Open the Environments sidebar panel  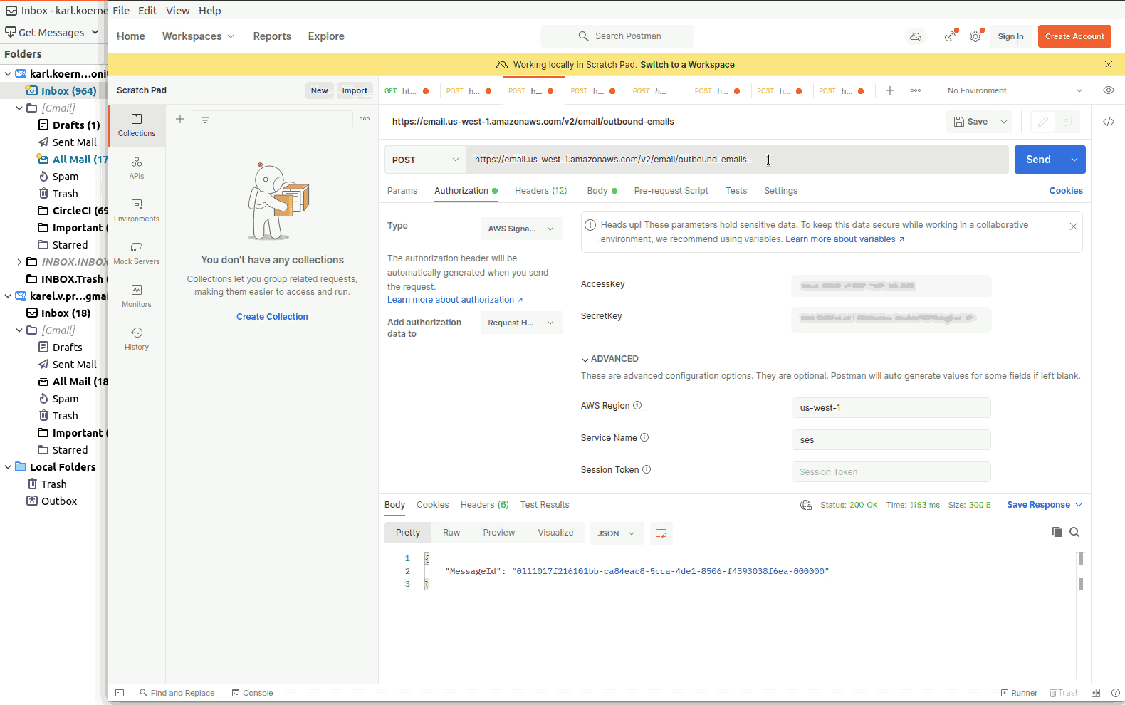(137, 210)
